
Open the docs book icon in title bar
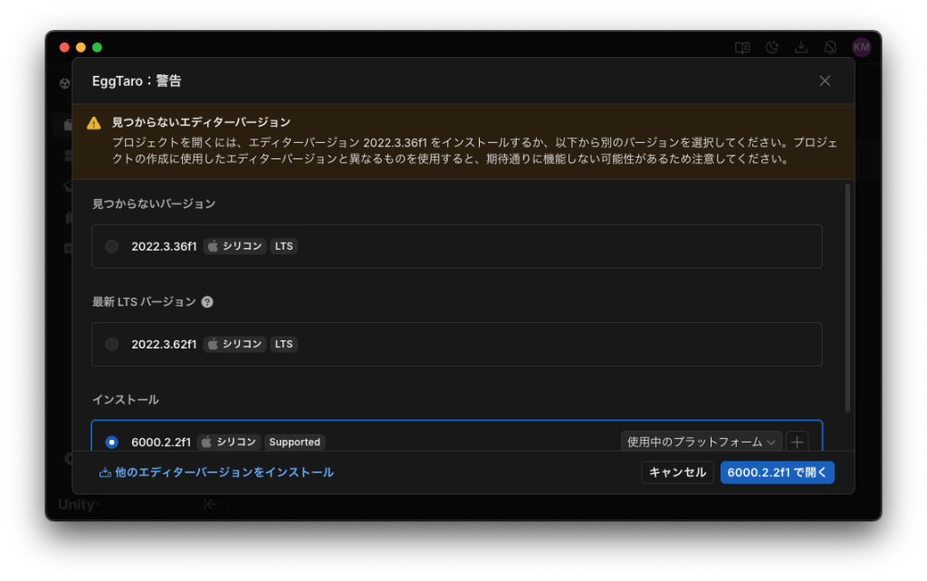pos(742,47)
